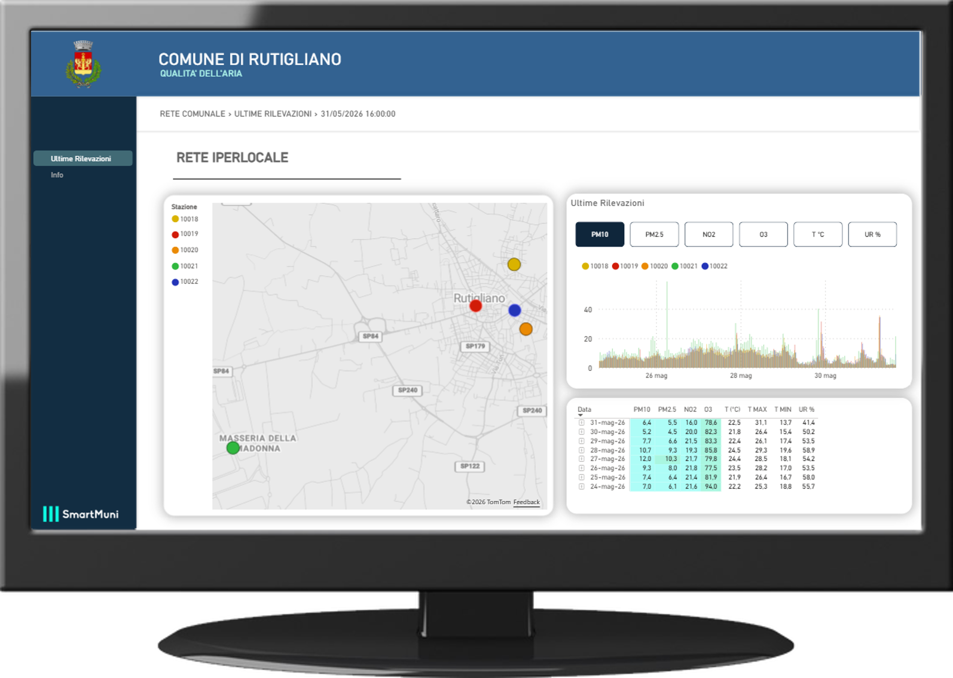Select the blue station 10022 map marker
Viewport: 953px width, 678px height.
pyautogui.click(x=515, y=310)
